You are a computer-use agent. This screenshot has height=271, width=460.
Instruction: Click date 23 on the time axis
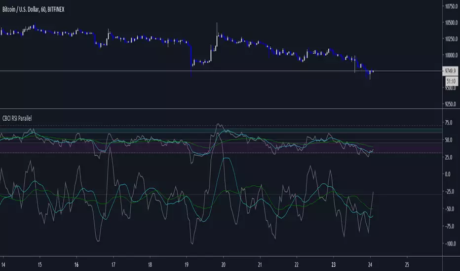[334, 265]
